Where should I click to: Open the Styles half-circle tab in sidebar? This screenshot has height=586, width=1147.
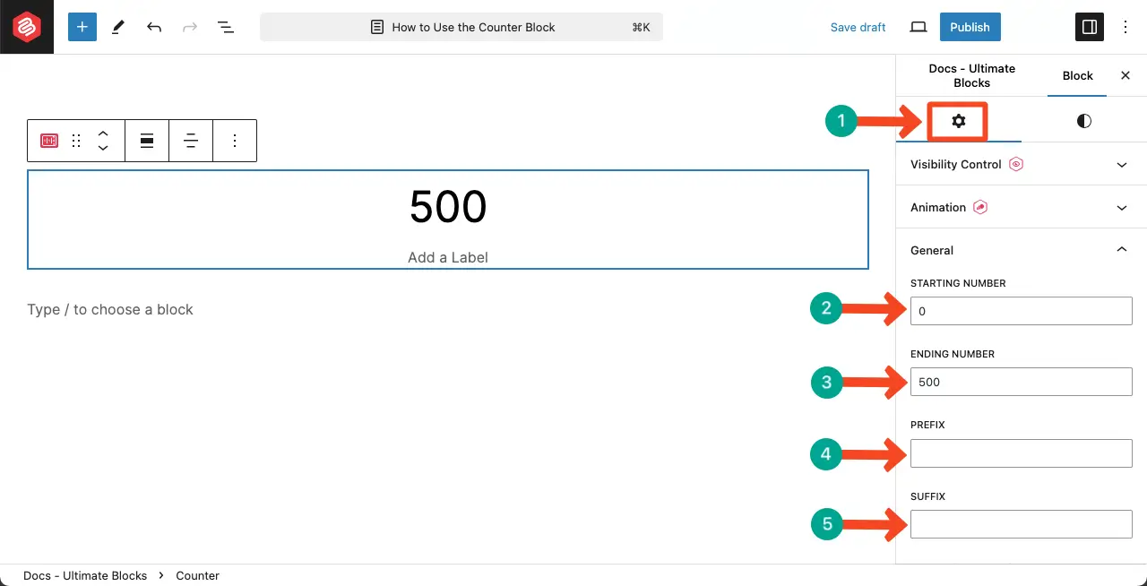(1083, 120)
